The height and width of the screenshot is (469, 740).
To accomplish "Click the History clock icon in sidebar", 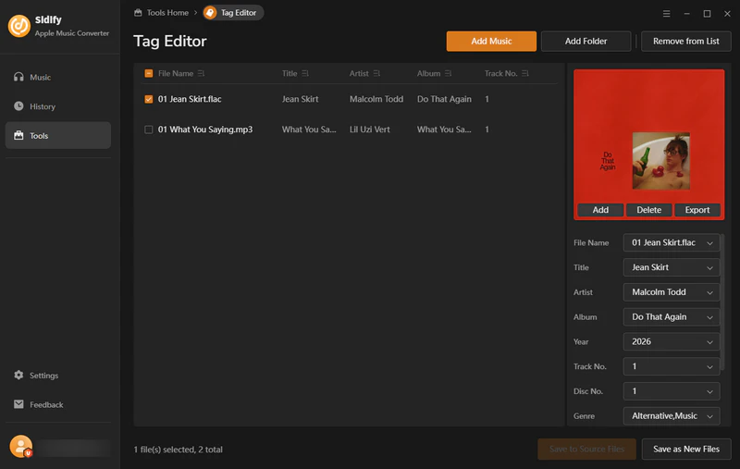I will pyautogui.click(x=18, y=106).
